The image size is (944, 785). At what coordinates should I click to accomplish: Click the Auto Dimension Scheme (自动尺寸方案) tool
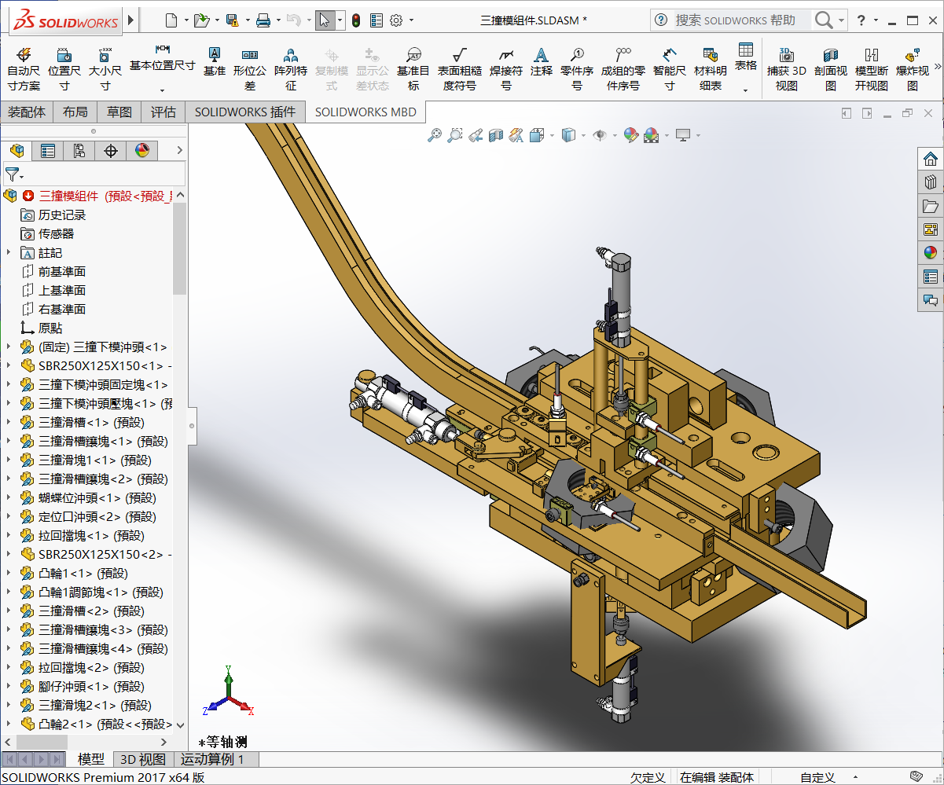pos(24,68)
